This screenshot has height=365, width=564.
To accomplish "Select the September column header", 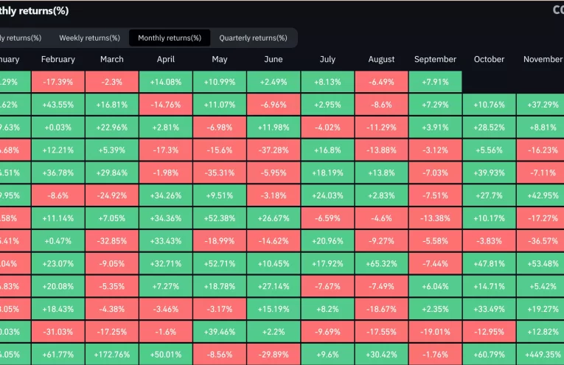I will click(435, 59).
